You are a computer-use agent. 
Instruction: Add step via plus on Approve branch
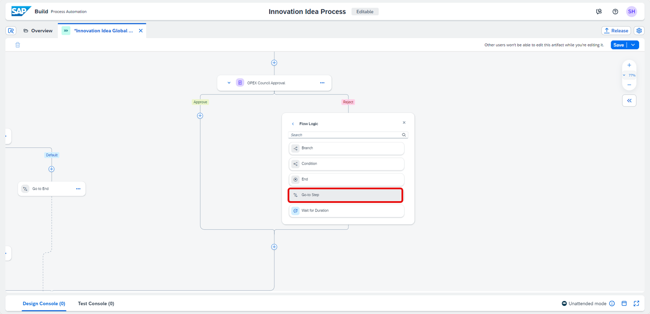pyautogui.click(x=200, y=115)
